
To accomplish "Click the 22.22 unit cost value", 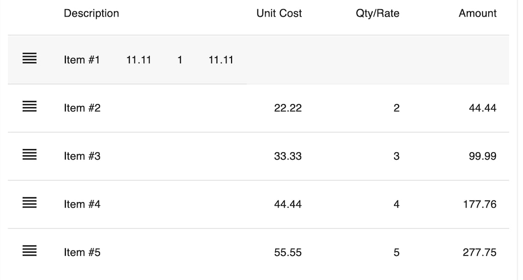I will (x=288, y=108).
